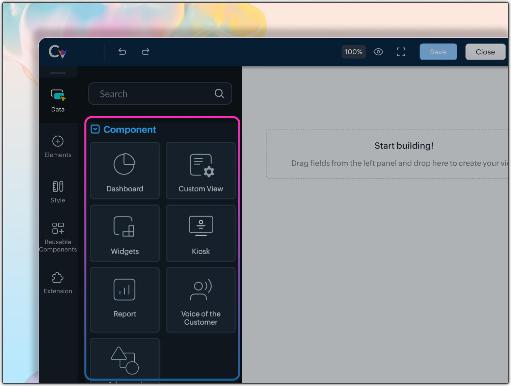Collapse the Component section chevron
The image size is (511, 386).
click(96, 129)
